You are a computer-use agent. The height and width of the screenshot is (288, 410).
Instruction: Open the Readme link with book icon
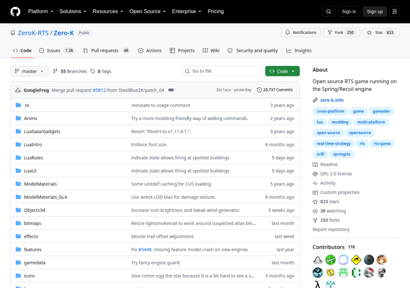click(x=325, y=164)
